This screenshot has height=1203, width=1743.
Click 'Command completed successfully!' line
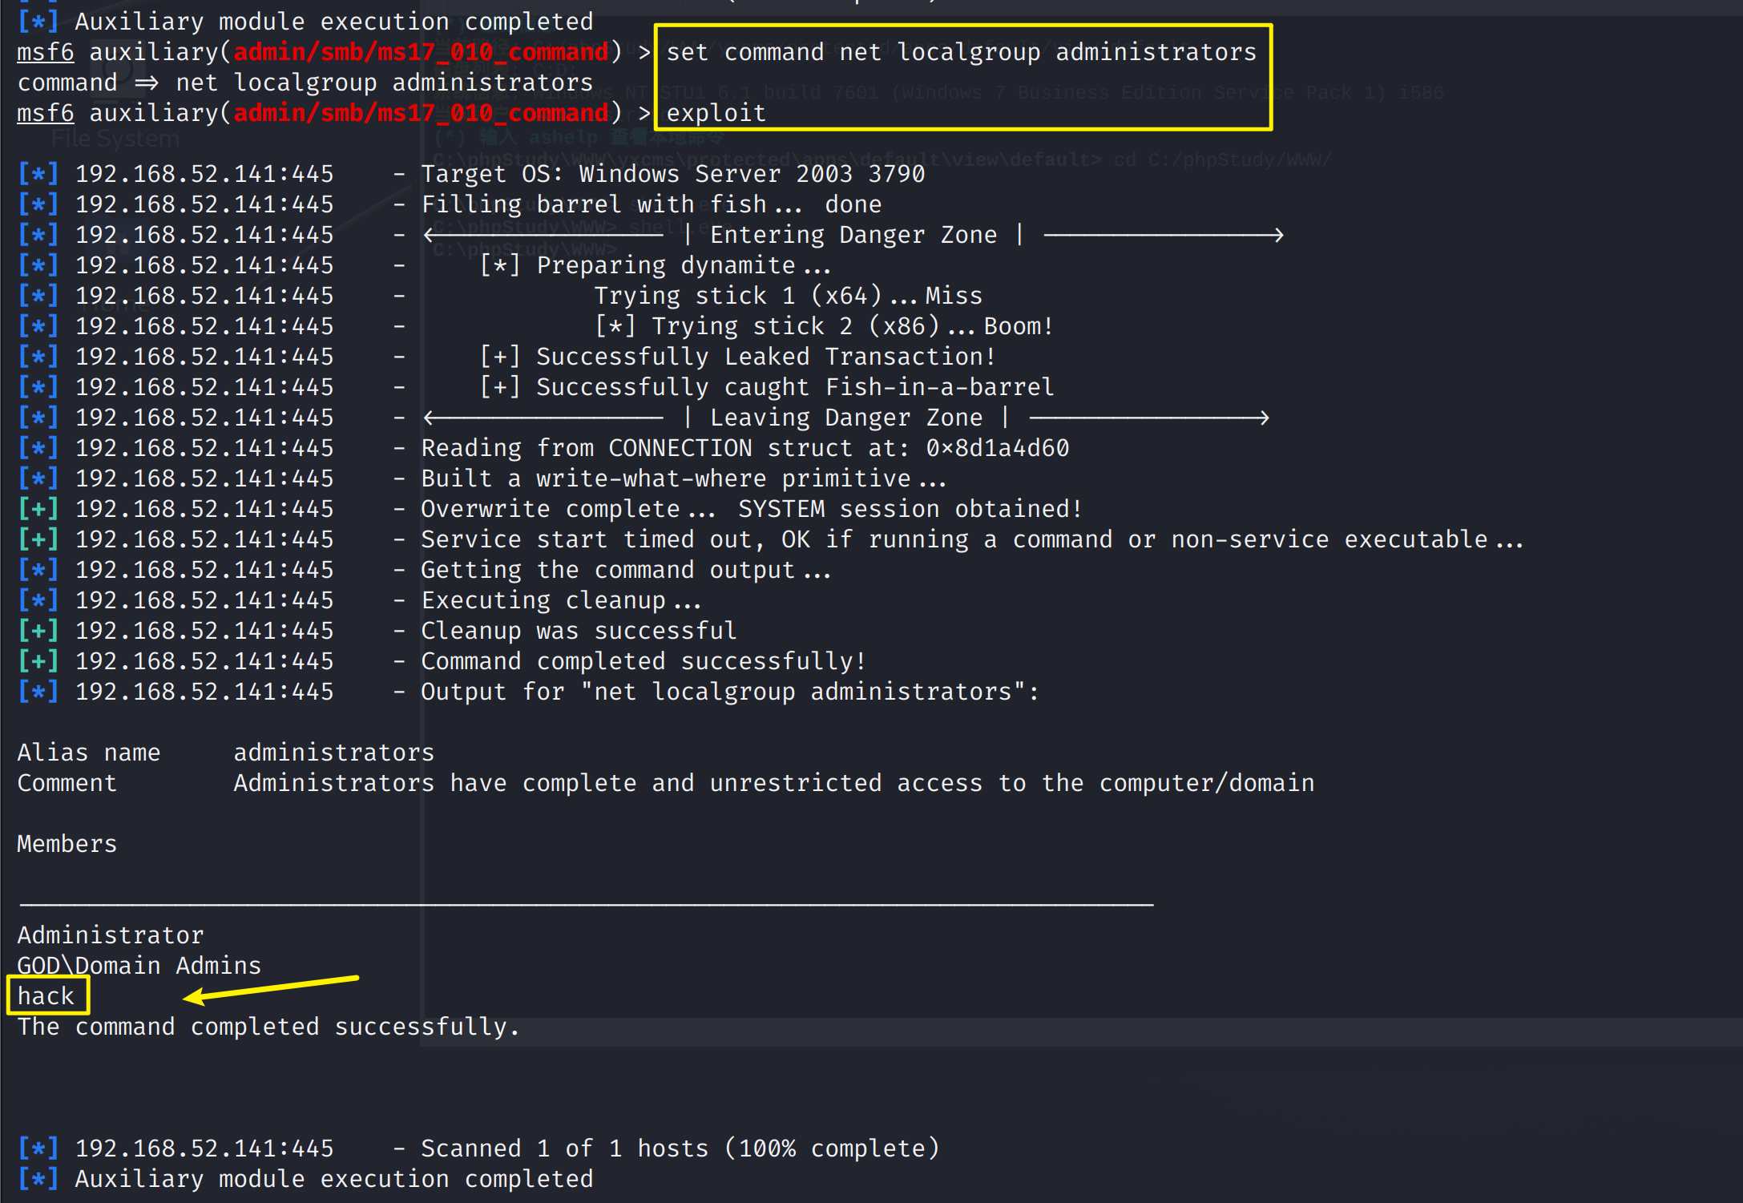(x=644, y=661)
